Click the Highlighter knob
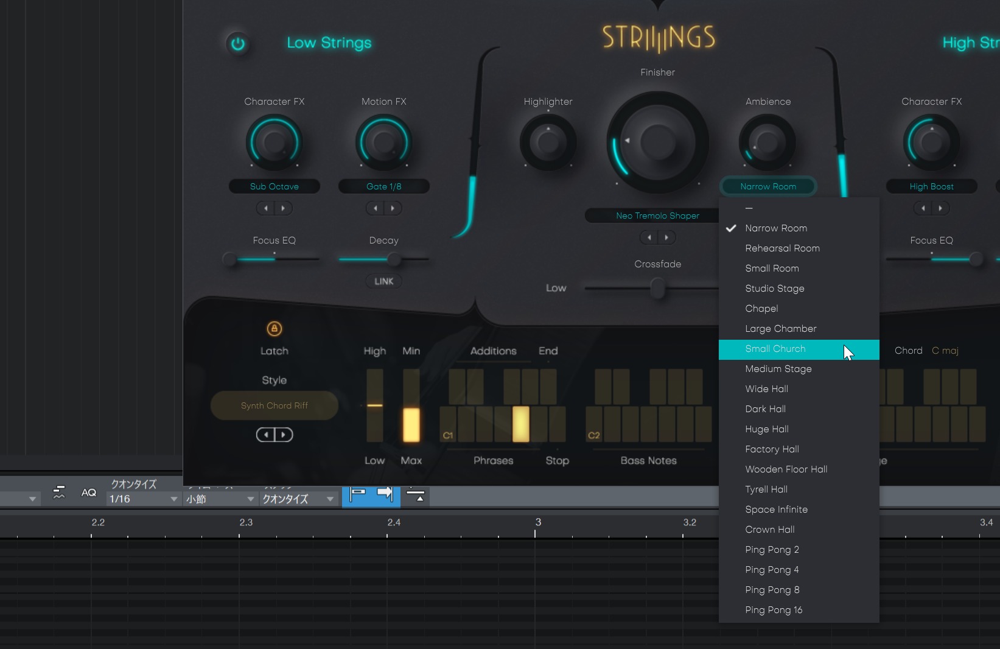This screenshot has width=1000, height=649. [x=548, y=143]
